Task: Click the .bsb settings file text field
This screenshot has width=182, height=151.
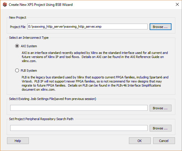Action: point(79,108)
